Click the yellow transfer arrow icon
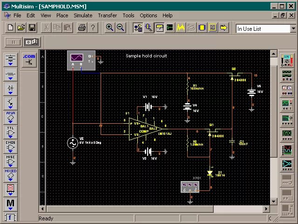298x224 pixels. [223, 28]
